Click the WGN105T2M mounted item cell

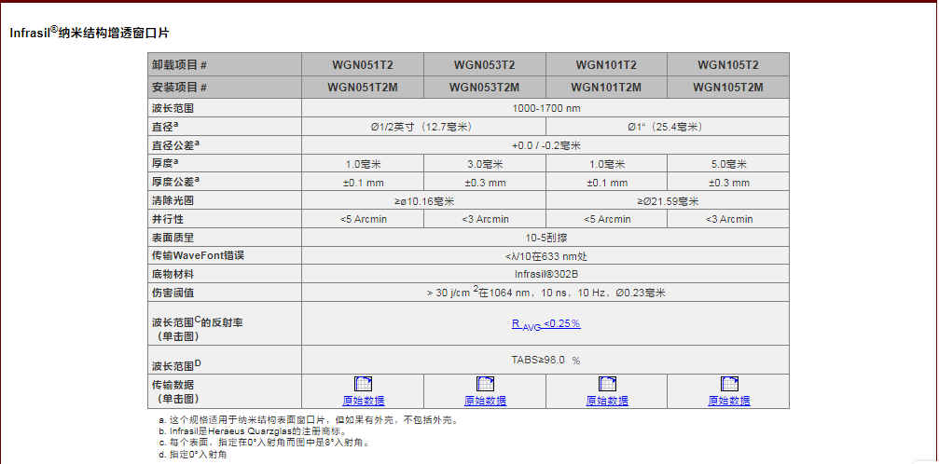728,88
